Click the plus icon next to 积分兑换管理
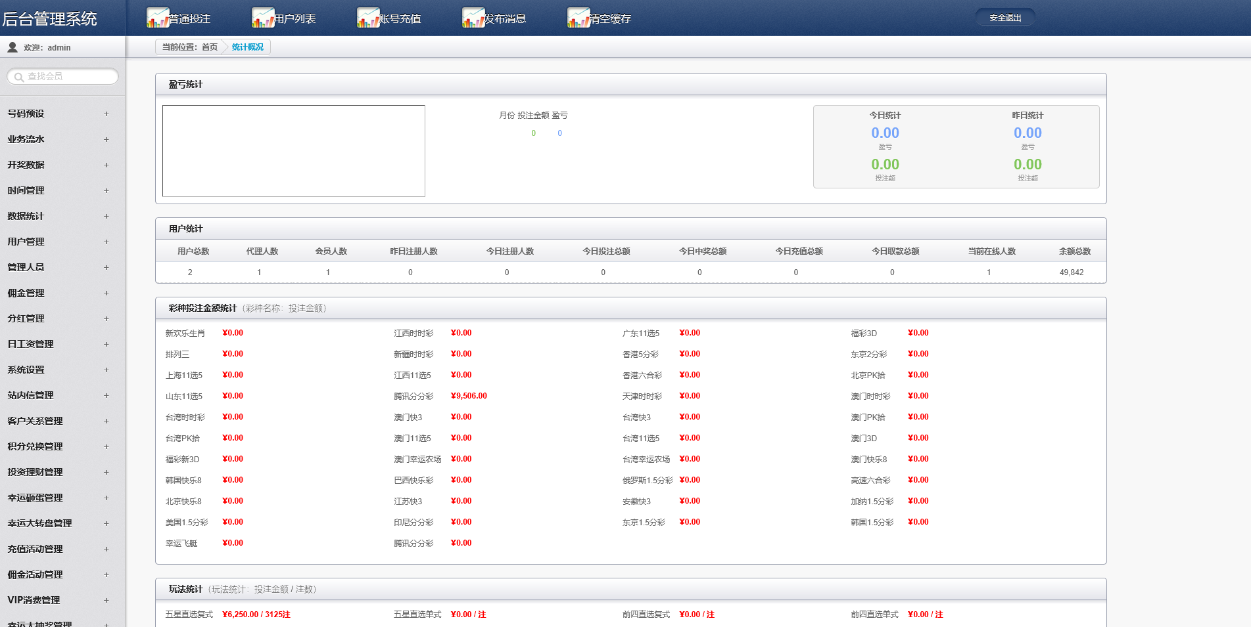1251x627 pixels. 106,446
